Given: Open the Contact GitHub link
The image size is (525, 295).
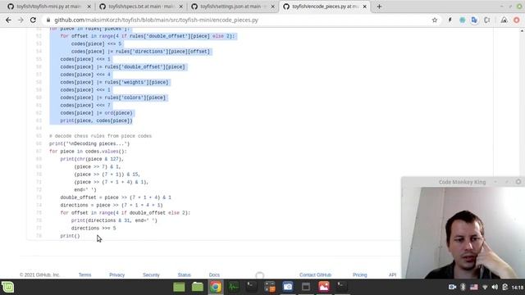Looking at the screenshot, I should 315,275.
